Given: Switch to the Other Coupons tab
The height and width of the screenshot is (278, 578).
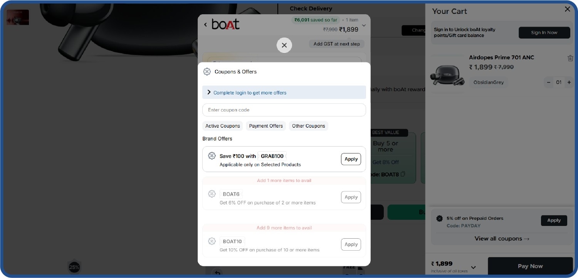Looking at the screenshot, I should 308,126.
